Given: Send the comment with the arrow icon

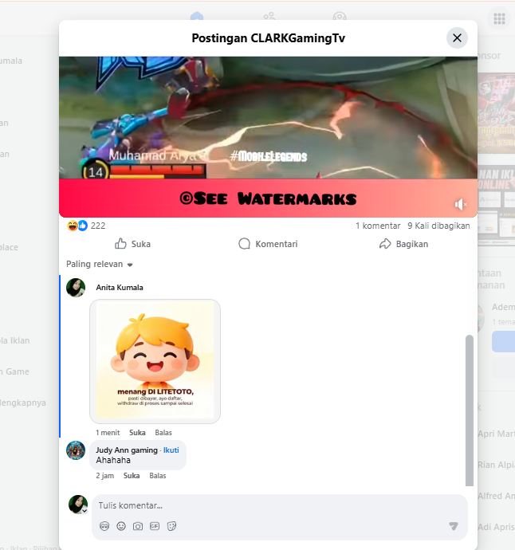Looking at the screenshot, I should 454,526.
